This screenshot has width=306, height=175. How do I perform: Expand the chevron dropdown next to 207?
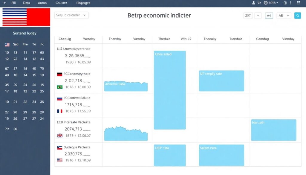tap(258, 16)
